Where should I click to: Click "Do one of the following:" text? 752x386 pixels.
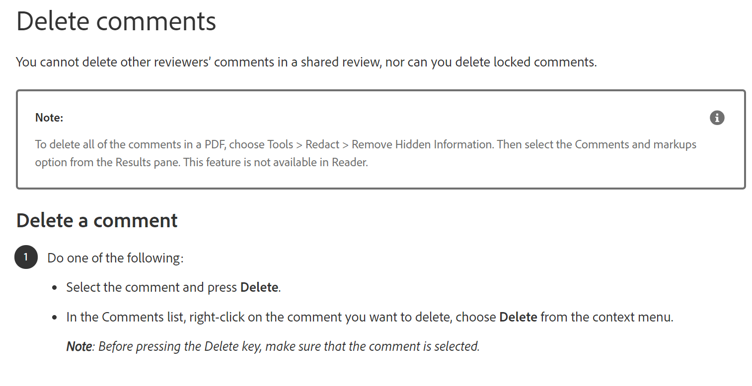(x=115, y=258)
